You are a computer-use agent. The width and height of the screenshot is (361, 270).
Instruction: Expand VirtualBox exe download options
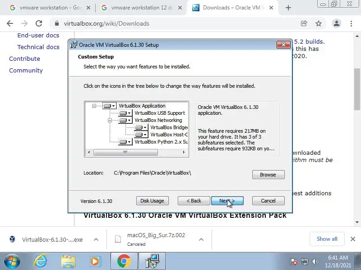[x=96, y=239]
